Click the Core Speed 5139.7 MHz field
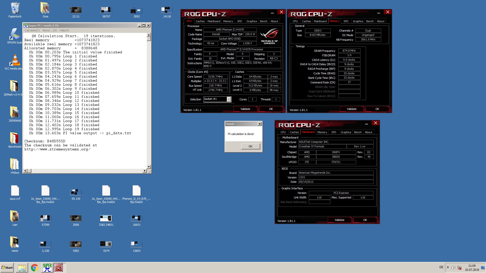The height and width of the screenshot is (273, 486). pyautogui.click(x=215, y=77)
